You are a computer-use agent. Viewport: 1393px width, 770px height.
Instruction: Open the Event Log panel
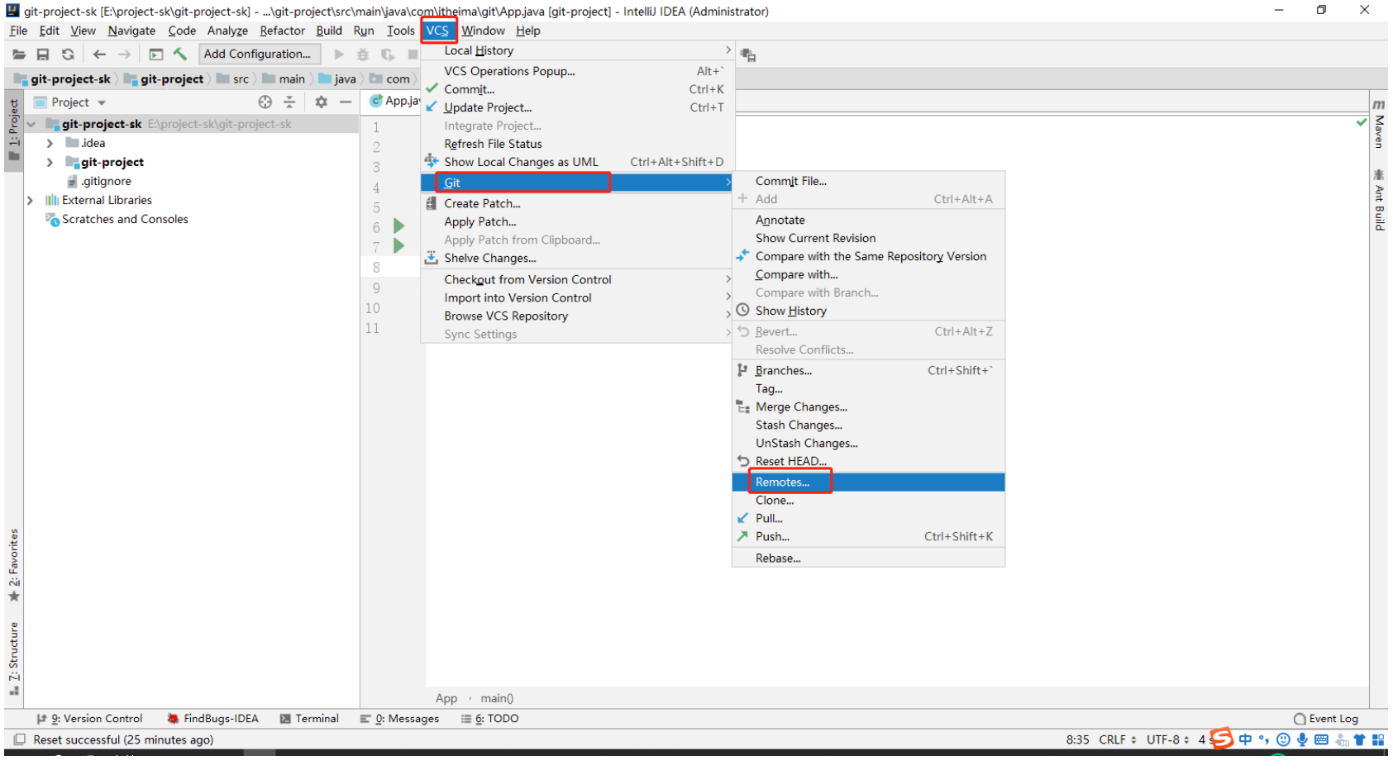[1326, 719]
